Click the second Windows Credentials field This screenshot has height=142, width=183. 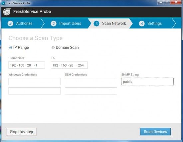click(35, 91)
